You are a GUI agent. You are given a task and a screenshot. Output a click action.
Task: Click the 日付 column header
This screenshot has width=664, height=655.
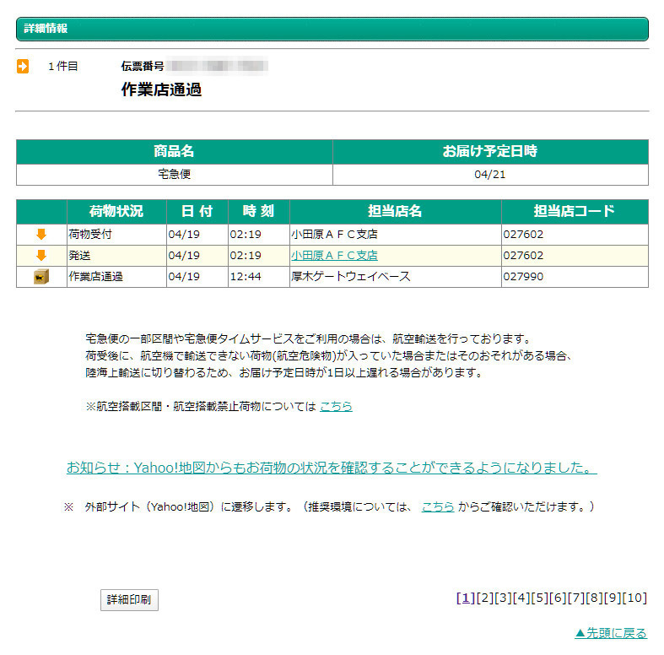tap(197, 211)
